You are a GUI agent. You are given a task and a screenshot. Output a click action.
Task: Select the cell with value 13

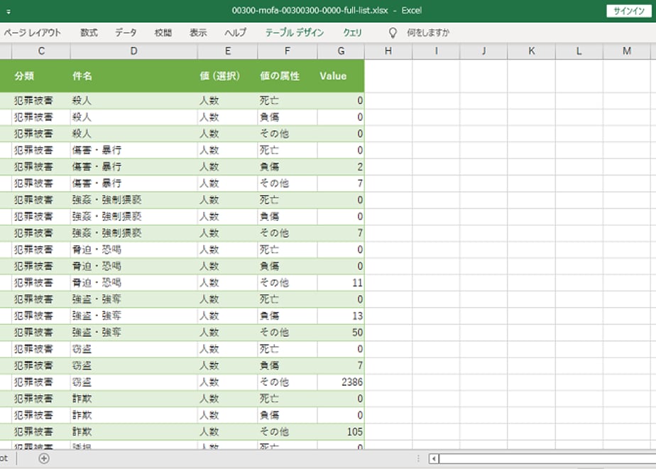pos(341,316)
